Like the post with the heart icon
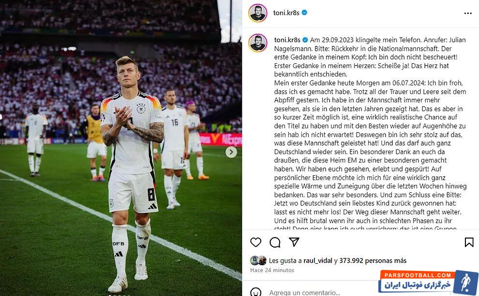The width and height of the screenshot is (479, 296). click(x=255, y=242)
